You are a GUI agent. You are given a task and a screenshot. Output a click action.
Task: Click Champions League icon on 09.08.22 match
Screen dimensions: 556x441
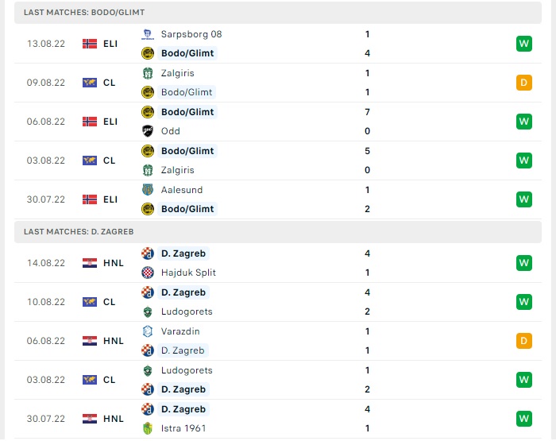tap(90, 83)
